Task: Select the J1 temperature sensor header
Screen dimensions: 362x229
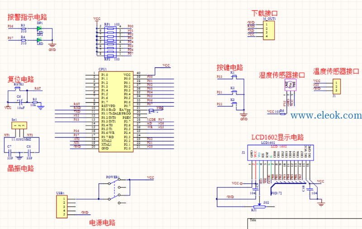Action: [337, 86]
